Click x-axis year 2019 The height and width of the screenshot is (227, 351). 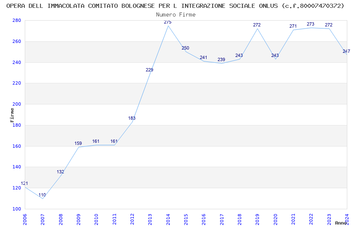pyautogui.click(x=257, y=219)
